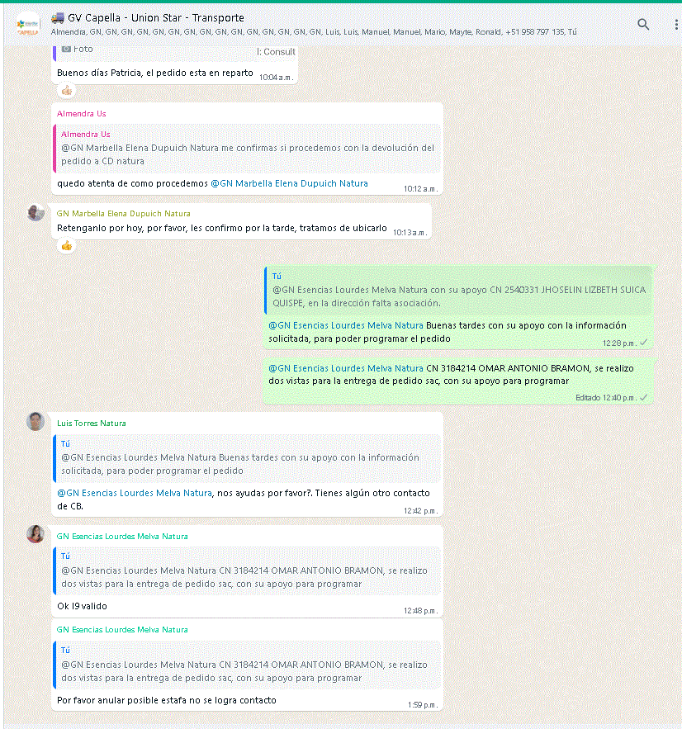
Task: Click the participants list under group name
Action: pyautogui.click(x=314, y=32)
